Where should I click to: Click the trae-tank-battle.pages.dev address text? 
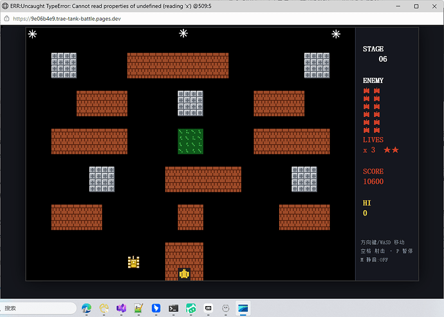[67, 19]
